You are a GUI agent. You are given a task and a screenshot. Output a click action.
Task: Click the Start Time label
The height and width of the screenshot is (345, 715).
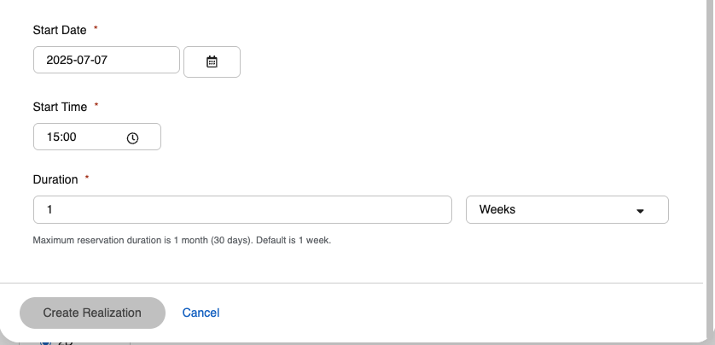click(x=60, y=107)
